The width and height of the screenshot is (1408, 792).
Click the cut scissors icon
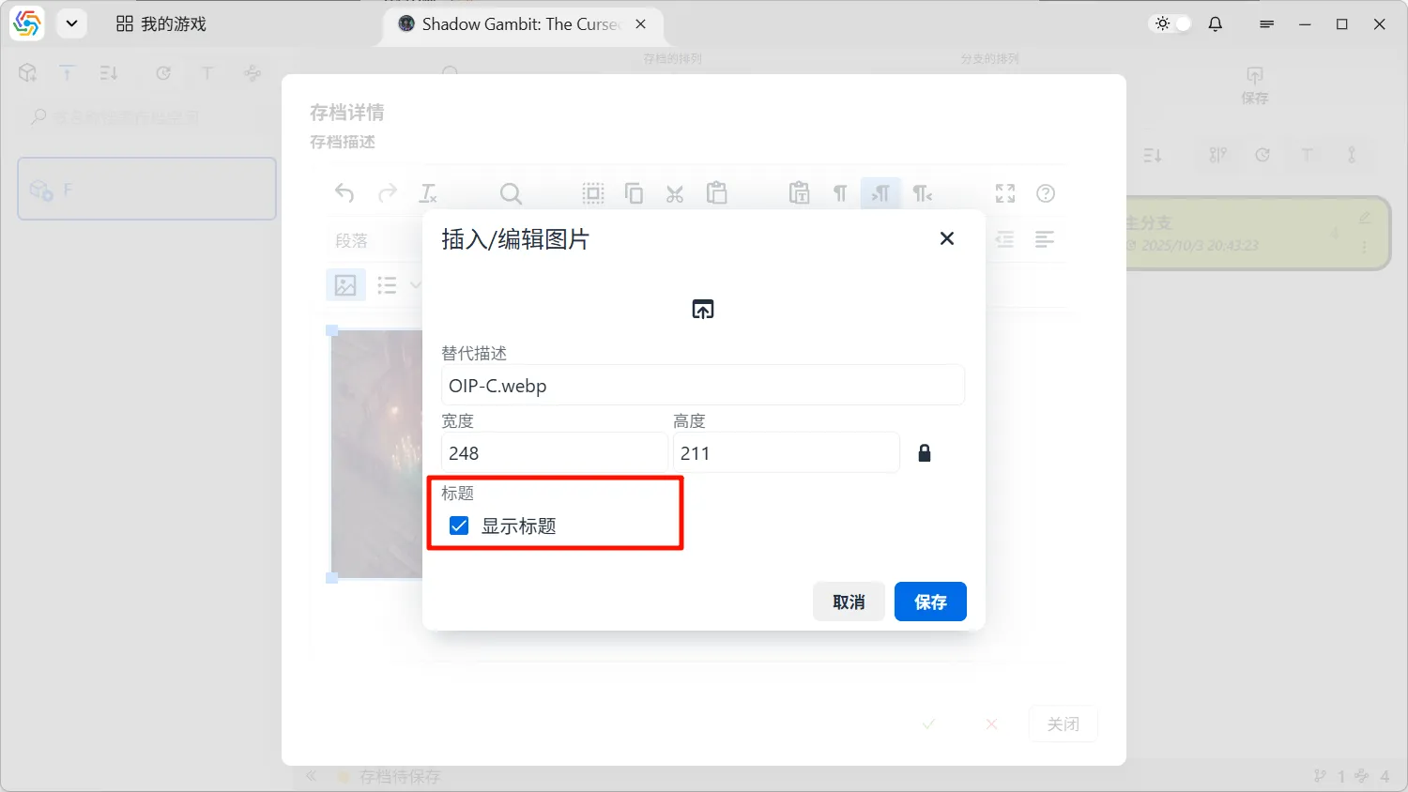675,193
